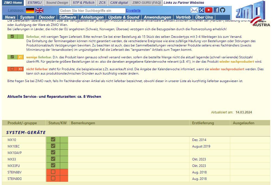The image size is (273, 185).
Task: Switch language to German flag
Action: 30,11
